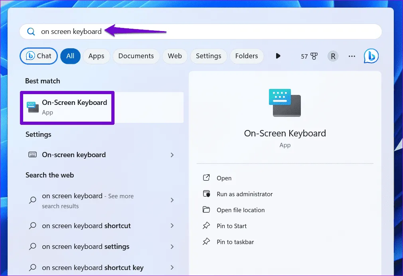Image resolution: width=403 pixels, height=276 pixels.
Task: Open the three-dots more options menu
Action: coord(352,56)
